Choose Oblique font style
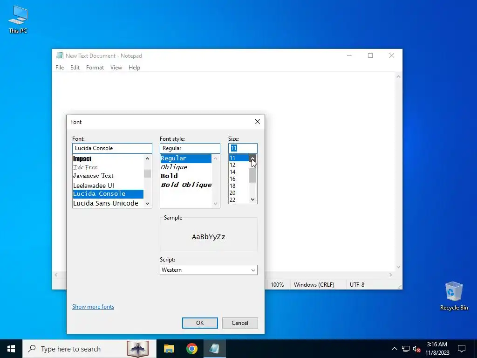477x358 pixels. click(x=186, y=167)
